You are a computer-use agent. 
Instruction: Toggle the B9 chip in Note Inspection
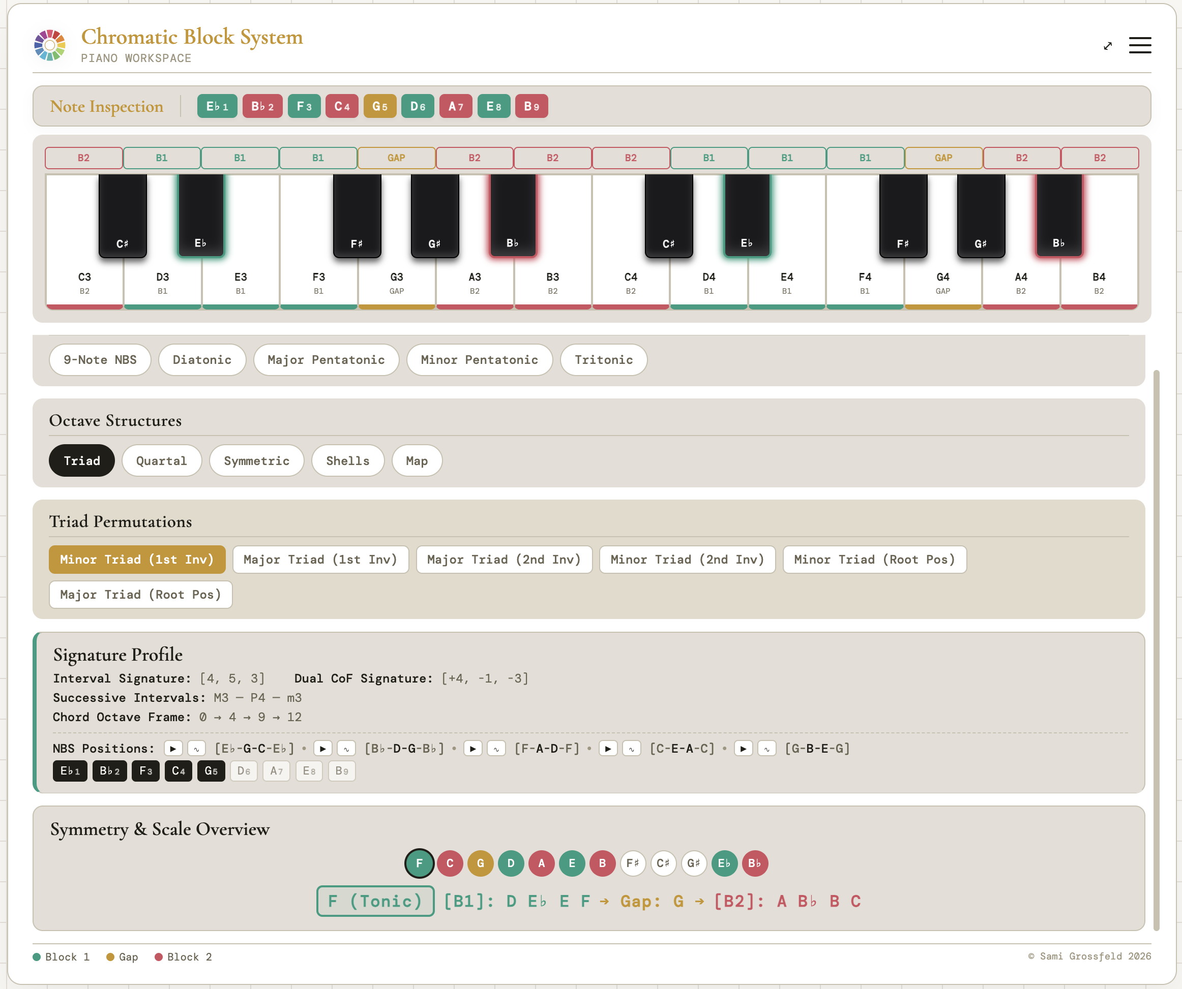[531, 106]
